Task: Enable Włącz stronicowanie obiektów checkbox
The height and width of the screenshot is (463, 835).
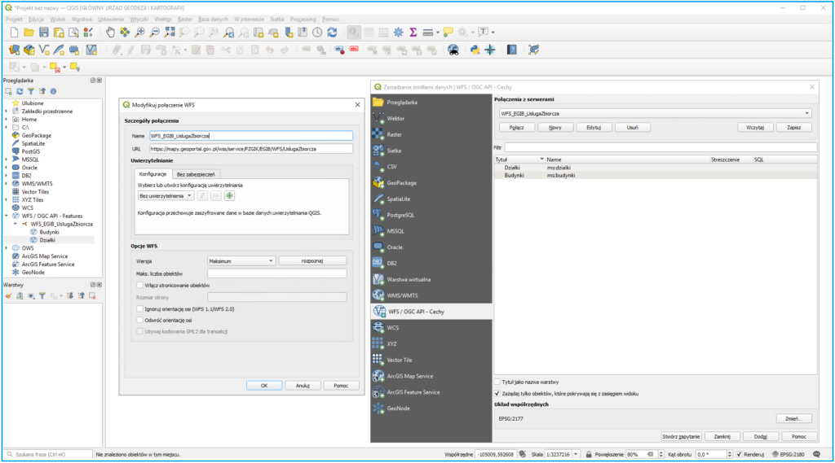Action: click(140, 286)
